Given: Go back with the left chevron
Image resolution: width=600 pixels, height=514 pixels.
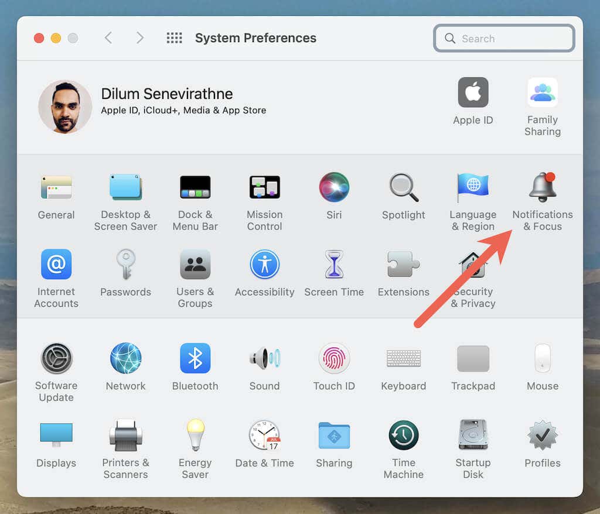Looking at the screenshot, I should 108,38.
